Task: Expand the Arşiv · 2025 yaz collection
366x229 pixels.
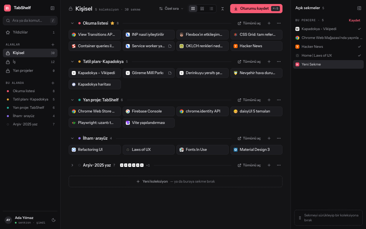Action: click(72, 165)
